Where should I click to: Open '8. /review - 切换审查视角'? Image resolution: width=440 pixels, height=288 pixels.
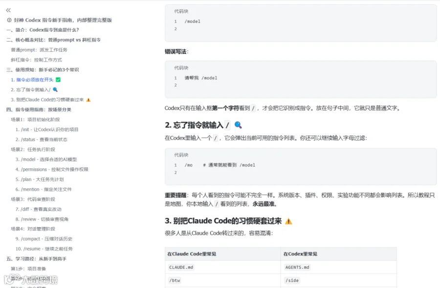42,219
